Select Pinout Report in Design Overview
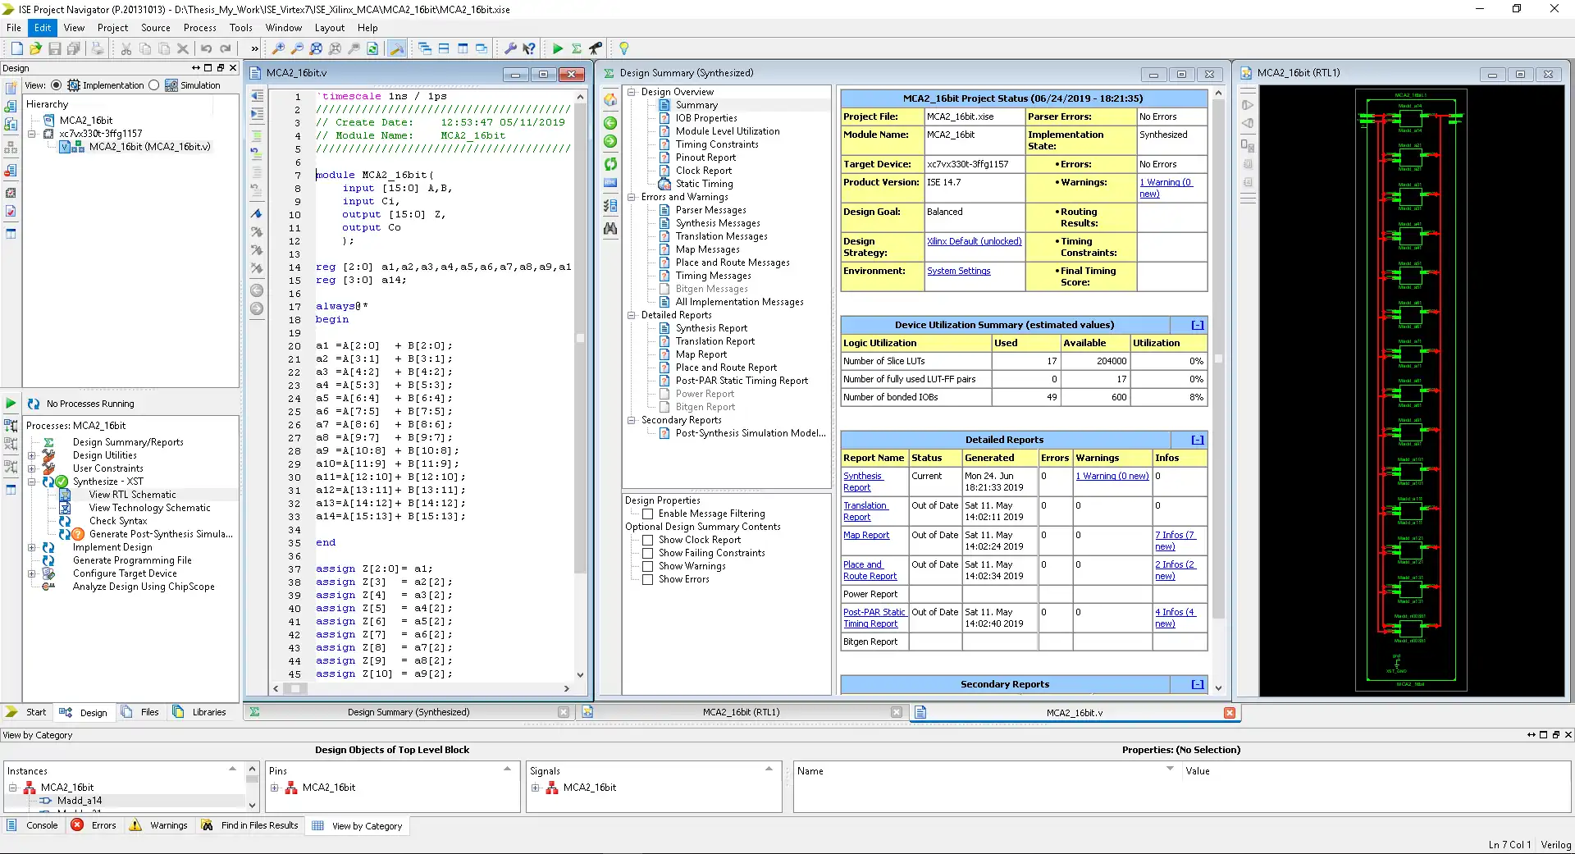 pyautogui.click(x=705, y=158)
